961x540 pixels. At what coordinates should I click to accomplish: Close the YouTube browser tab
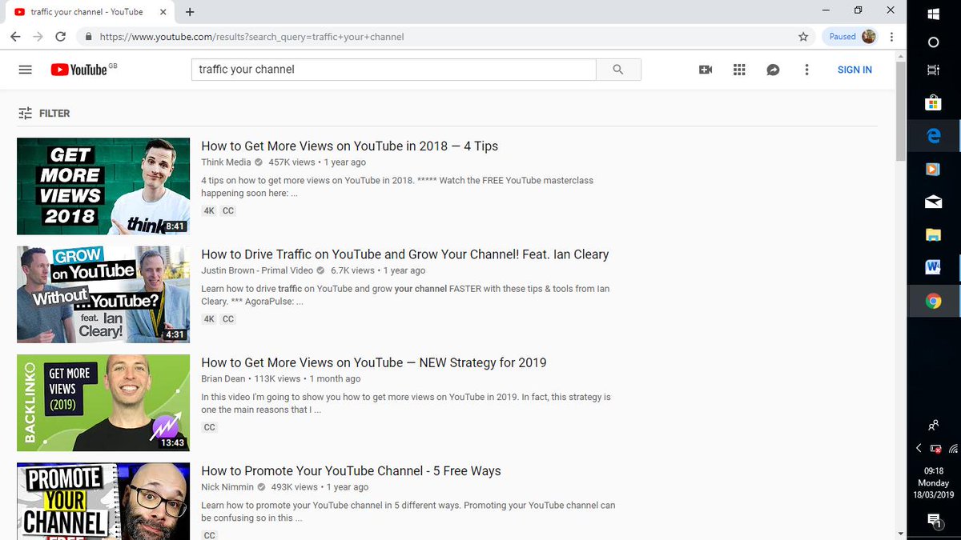click(x=163, y=12)
